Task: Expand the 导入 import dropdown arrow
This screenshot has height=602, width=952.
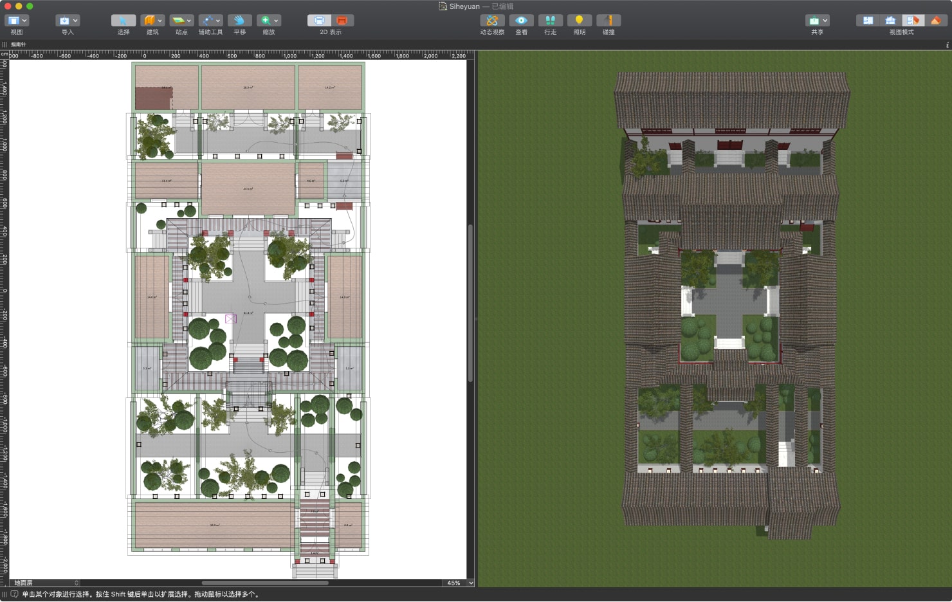Action: (75, 21)
